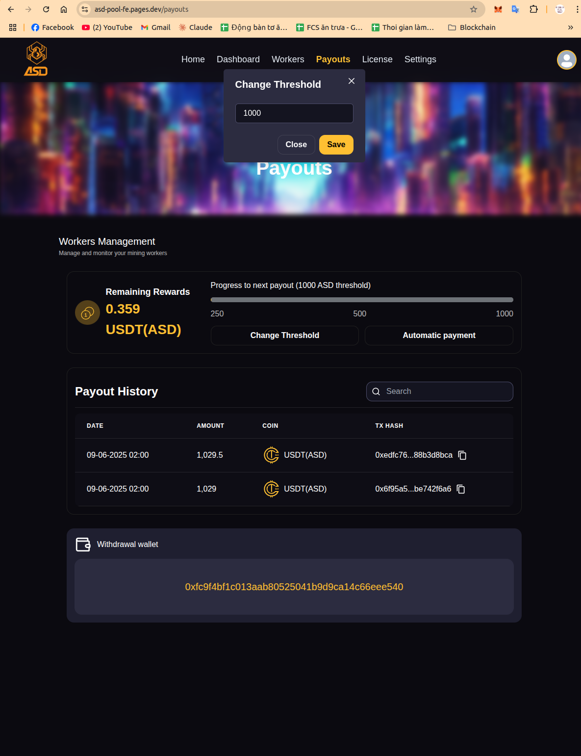Open the Settings navigation item
Viewport: 581px width, 756px height.
click(x=420, y=59)
